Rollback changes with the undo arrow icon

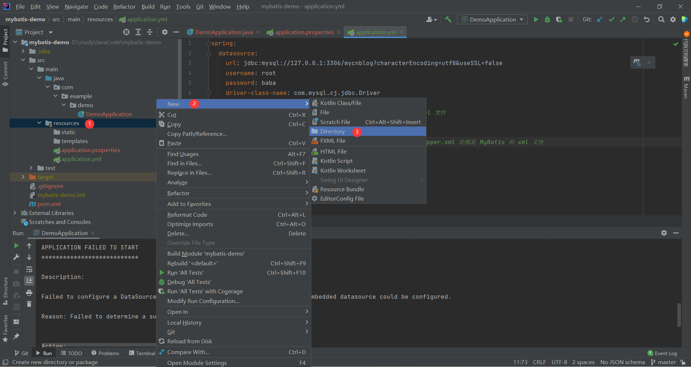pyautogui.click(x=647, y=19)
